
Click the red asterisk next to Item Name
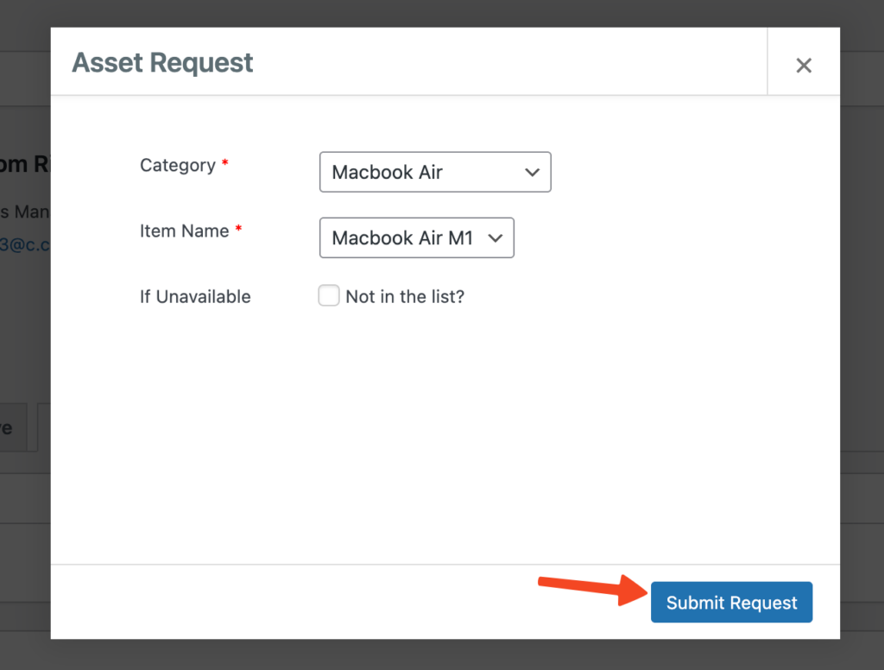point(238,230)
